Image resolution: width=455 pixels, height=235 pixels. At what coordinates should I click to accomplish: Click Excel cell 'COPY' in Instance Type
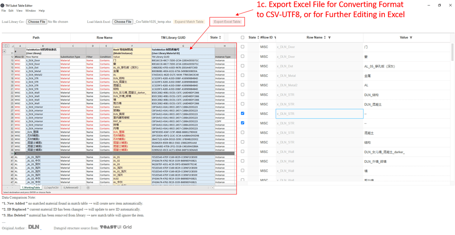pyautogui.click(x=225, y=121)
